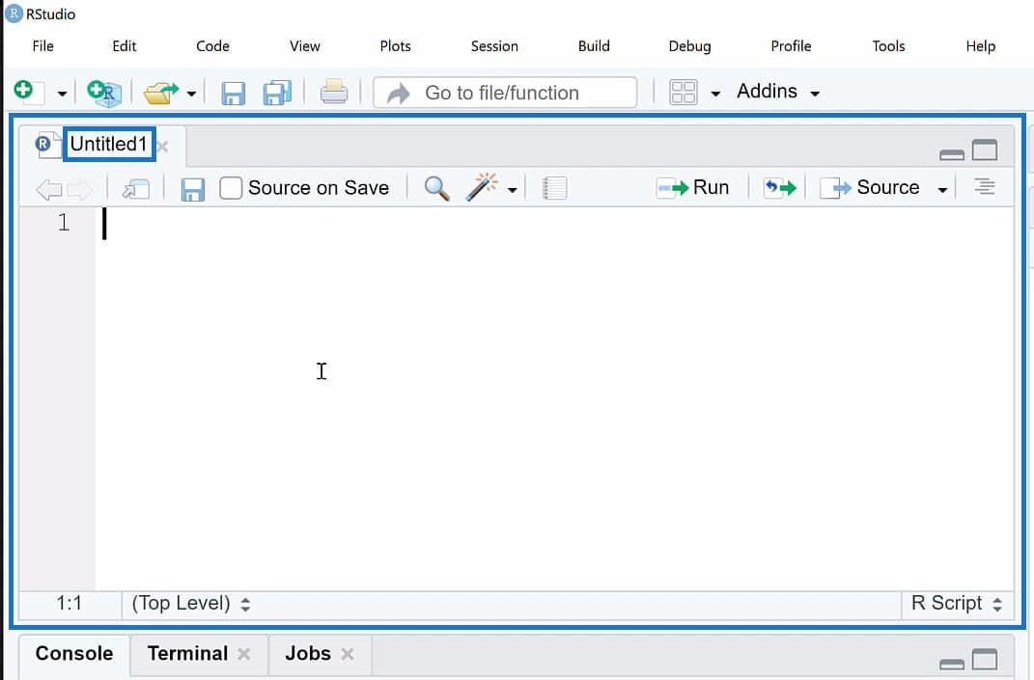
Task: Close the Jobs tab
Action: pyautogui.click(x=348, y=654)
